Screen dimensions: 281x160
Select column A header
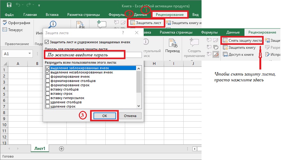point(18,64)
